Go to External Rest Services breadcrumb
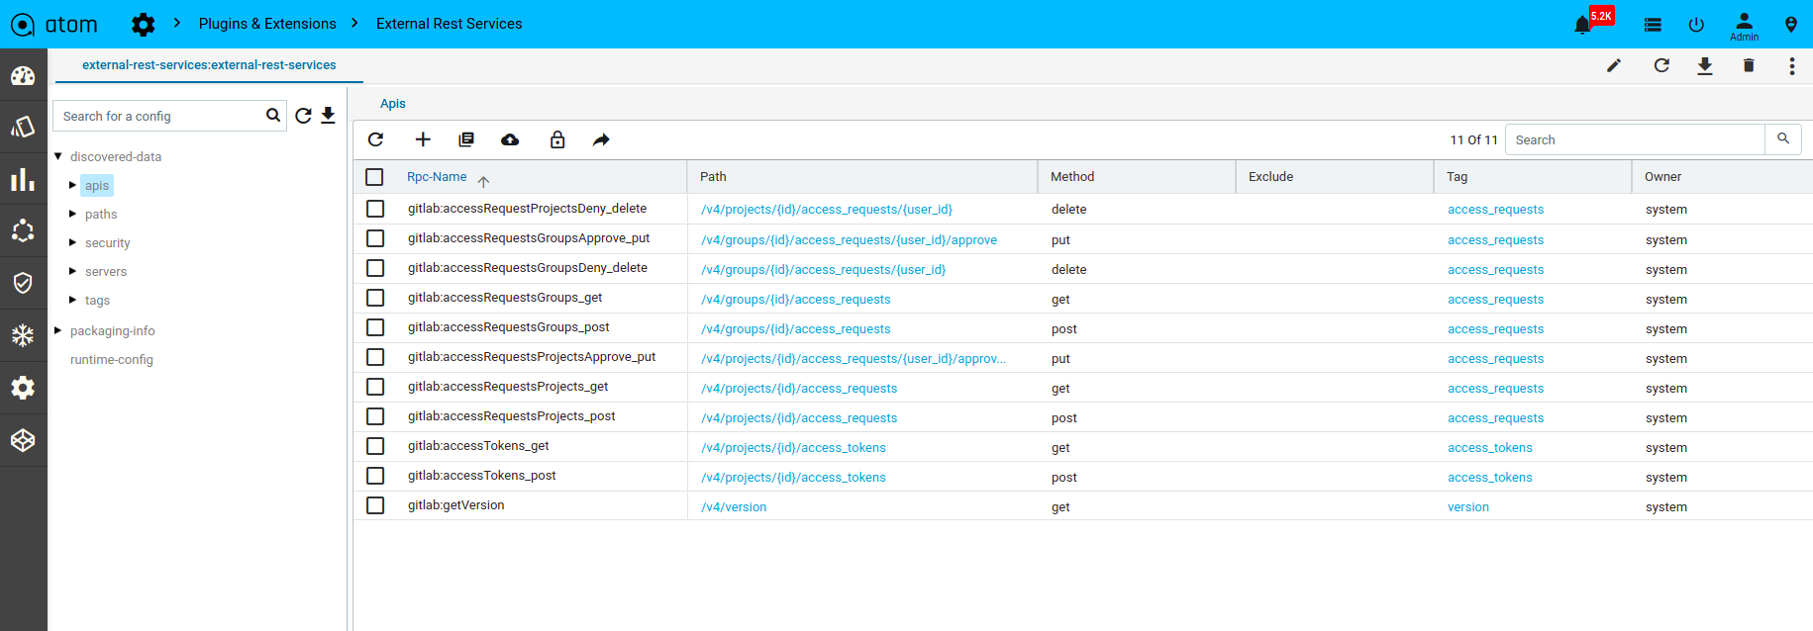 (x=449, y=24)
